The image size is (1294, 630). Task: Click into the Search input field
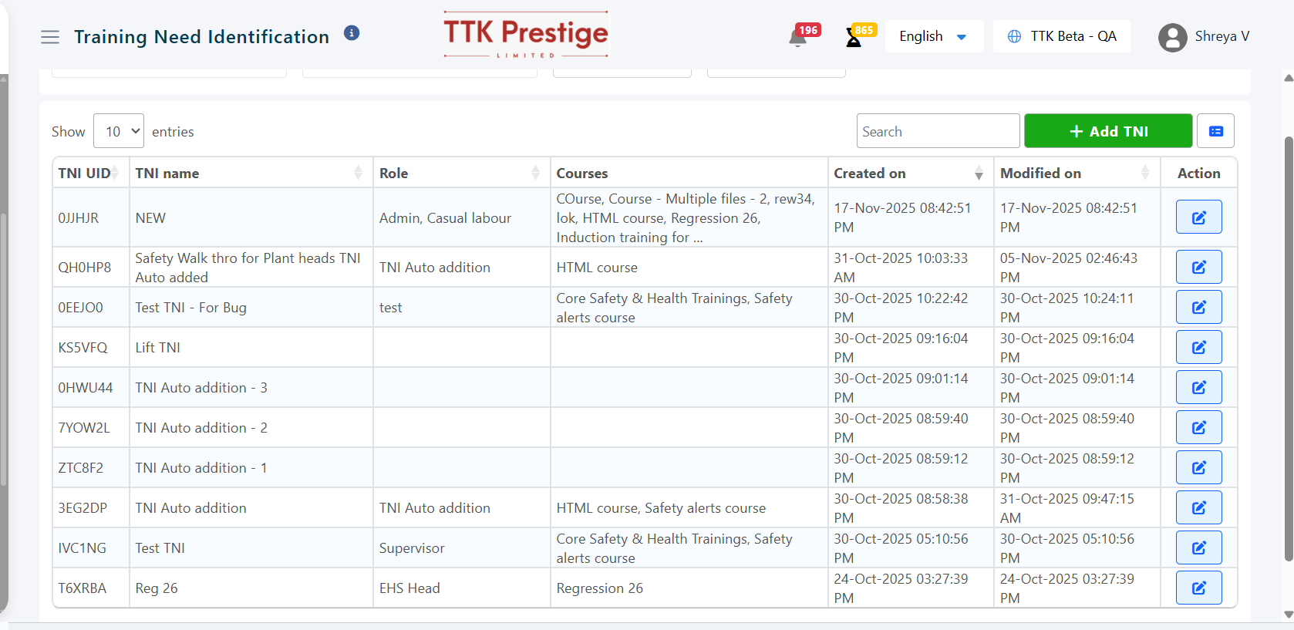[938, 131]
